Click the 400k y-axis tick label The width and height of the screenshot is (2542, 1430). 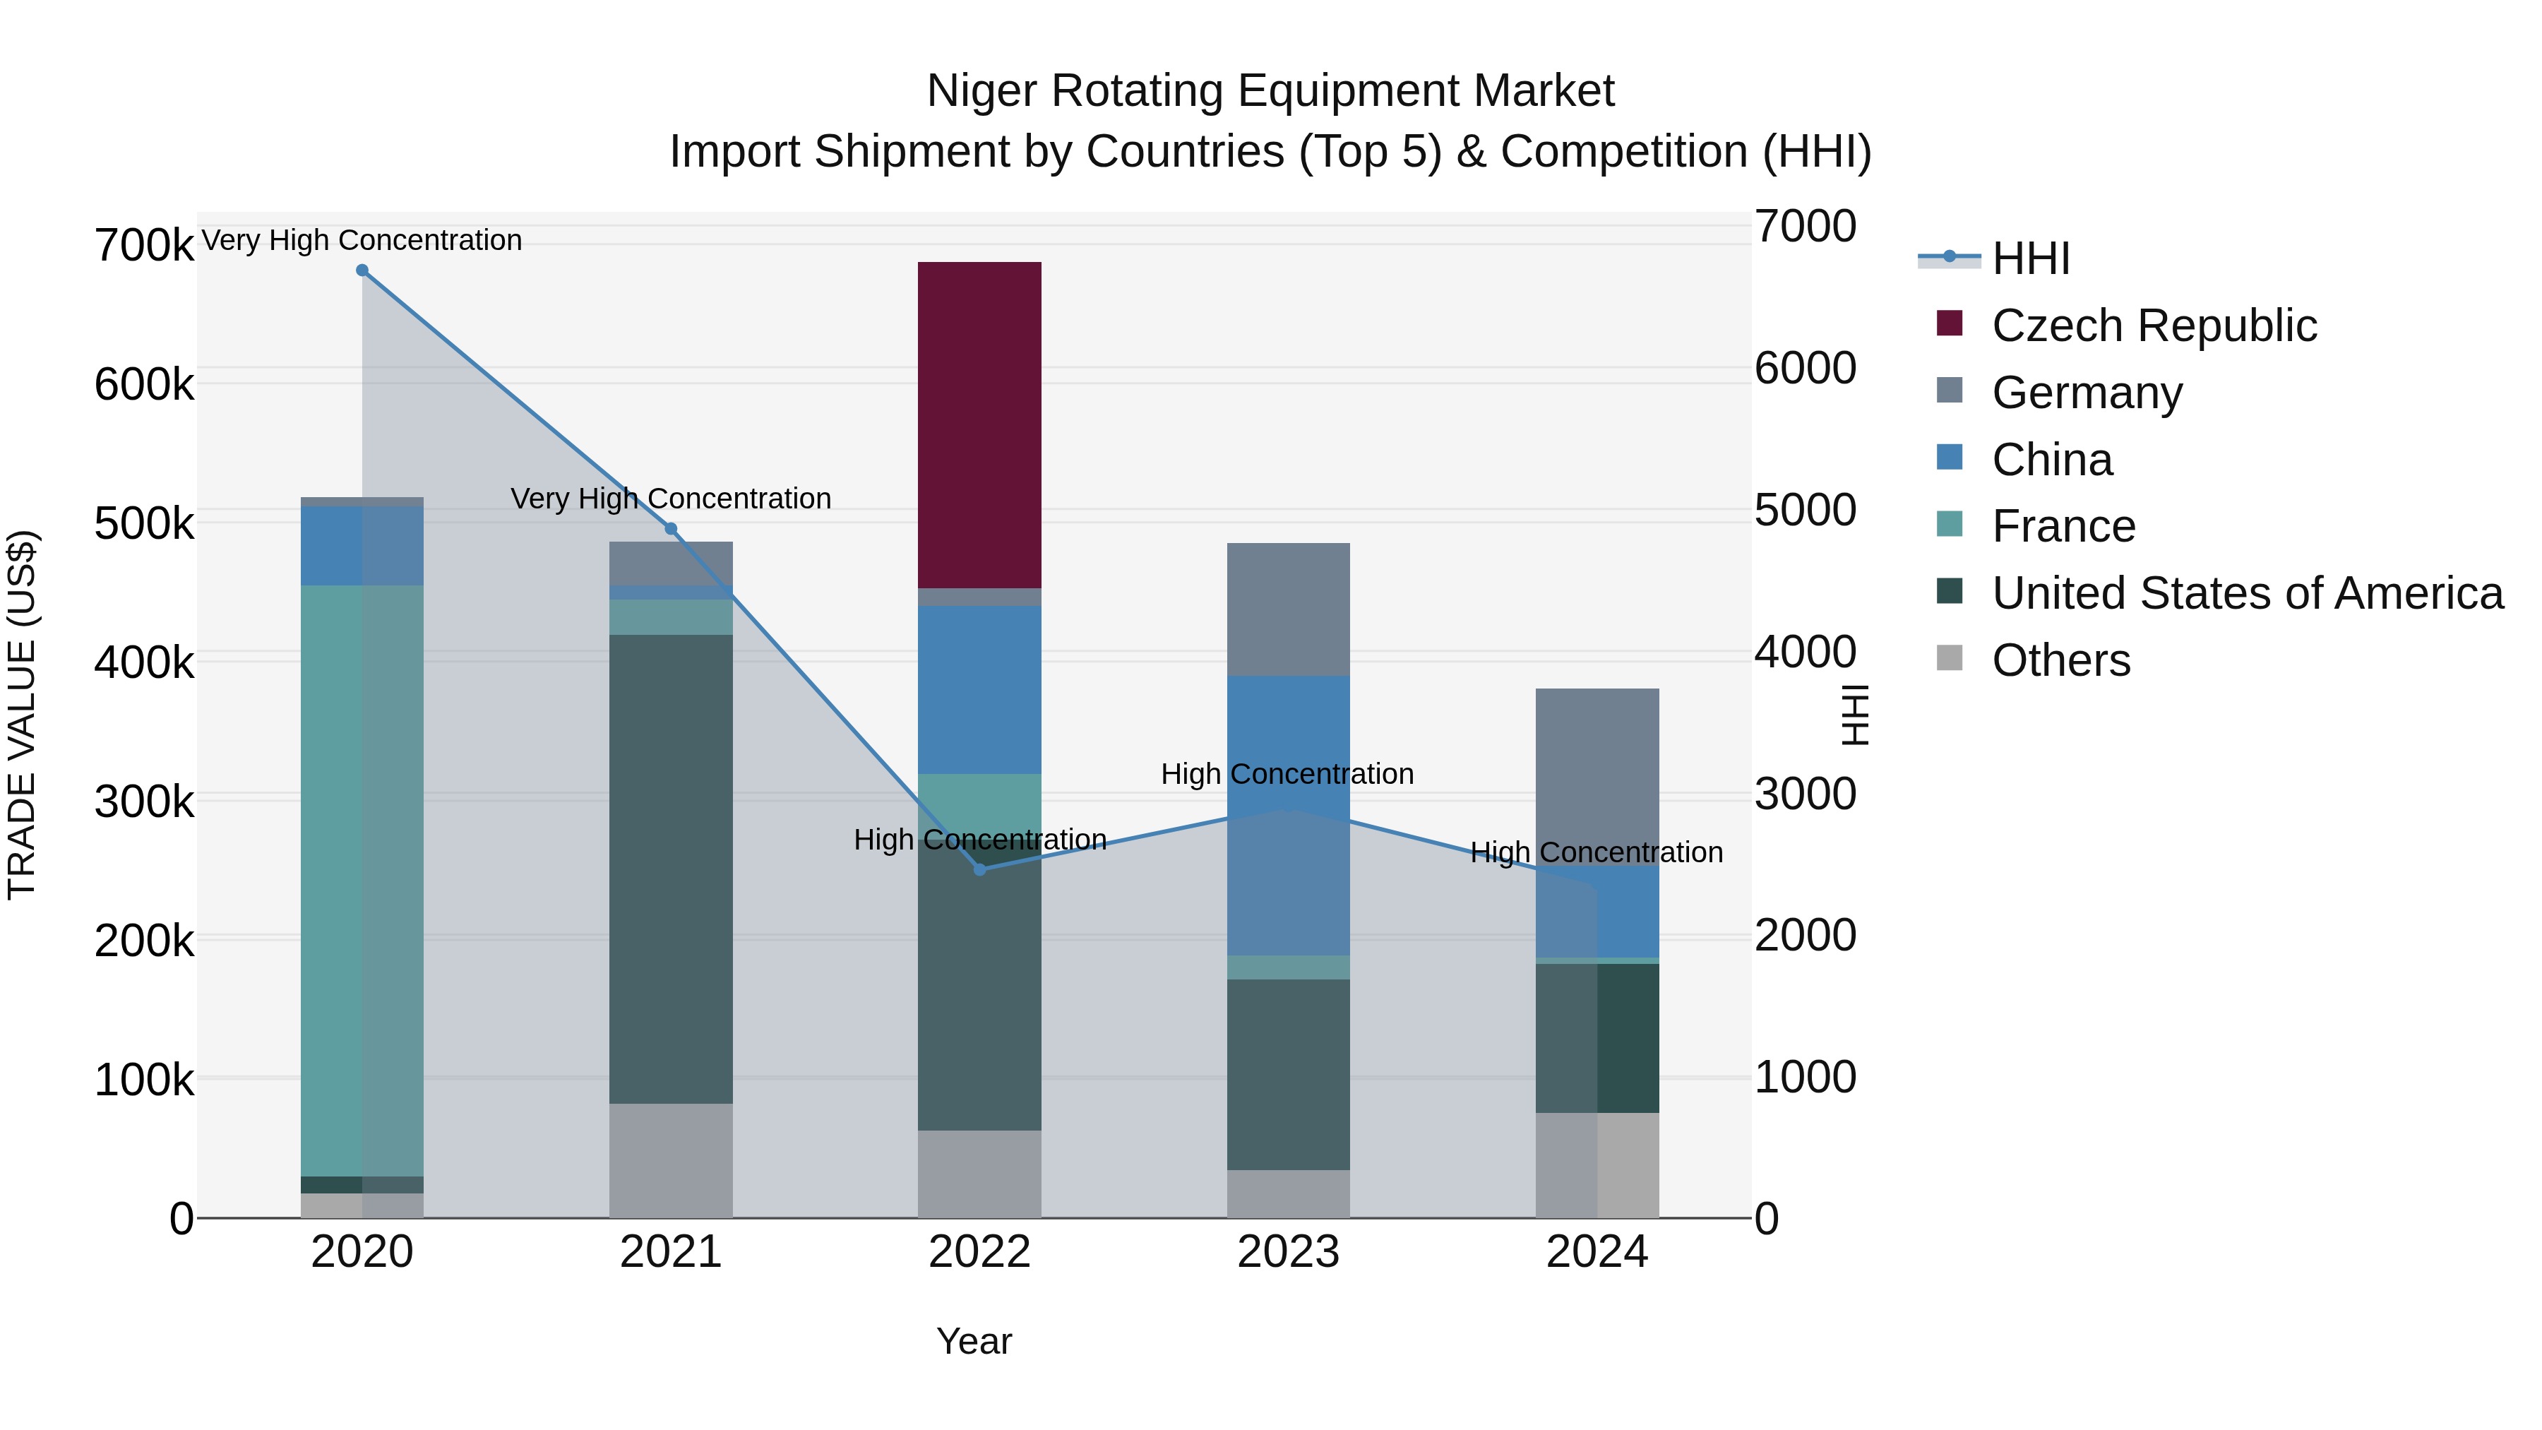click(144, 663)
